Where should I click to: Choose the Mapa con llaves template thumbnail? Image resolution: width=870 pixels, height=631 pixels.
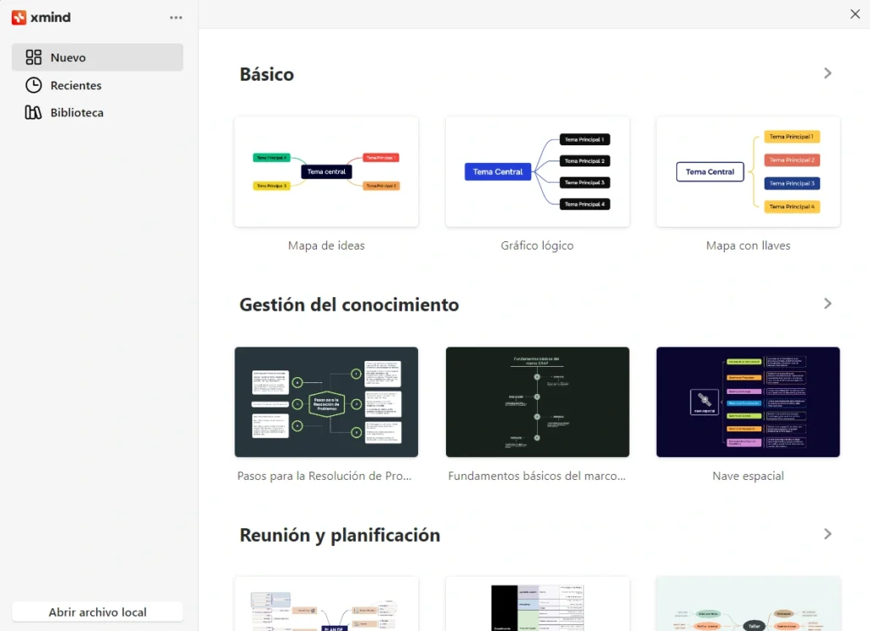(x=748, y=172)
